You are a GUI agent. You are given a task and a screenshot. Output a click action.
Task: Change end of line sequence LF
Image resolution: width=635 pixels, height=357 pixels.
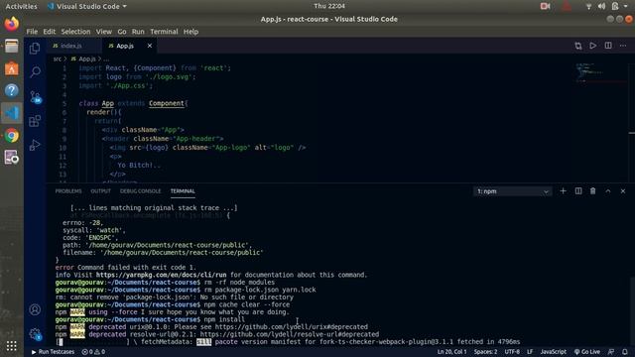pos(530,352)
